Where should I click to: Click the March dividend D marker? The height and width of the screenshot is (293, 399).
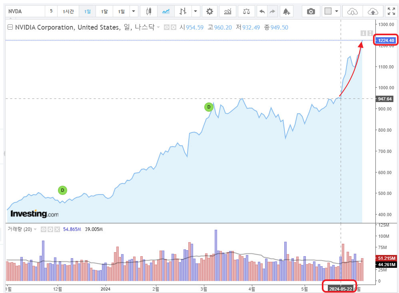[x=209, y=107]
